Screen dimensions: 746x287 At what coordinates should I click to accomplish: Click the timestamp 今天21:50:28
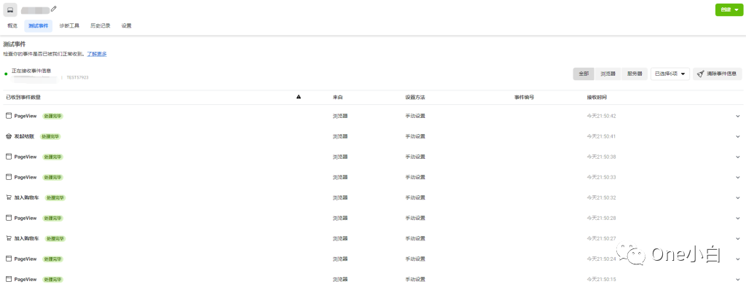coord(601,219)
